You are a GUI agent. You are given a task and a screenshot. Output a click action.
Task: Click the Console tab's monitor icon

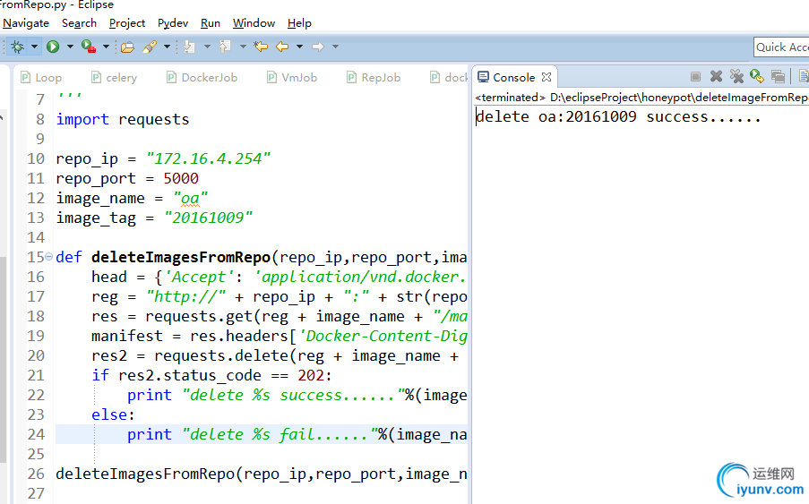click(x=483, y=77)
